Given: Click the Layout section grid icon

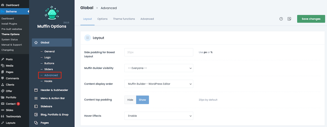Looking at the screenshot, I should [x=87, y=38].
